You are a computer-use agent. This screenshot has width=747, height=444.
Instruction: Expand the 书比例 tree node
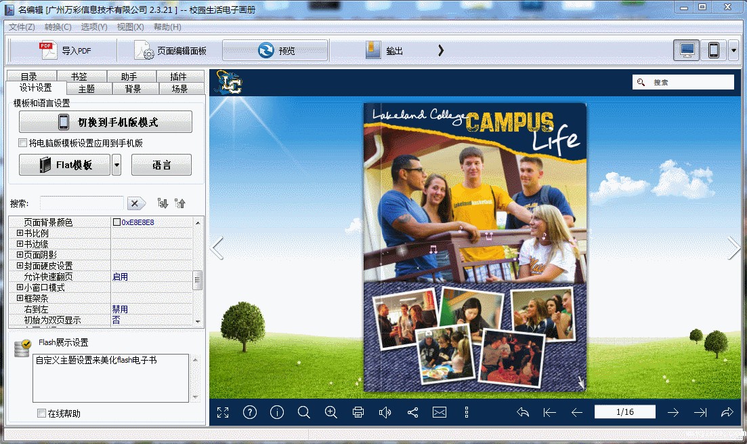(20, 233)
